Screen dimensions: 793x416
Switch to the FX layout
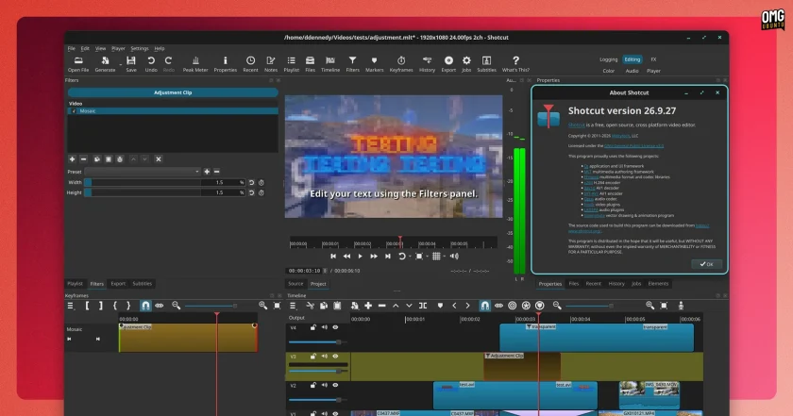tap(653, 59)
